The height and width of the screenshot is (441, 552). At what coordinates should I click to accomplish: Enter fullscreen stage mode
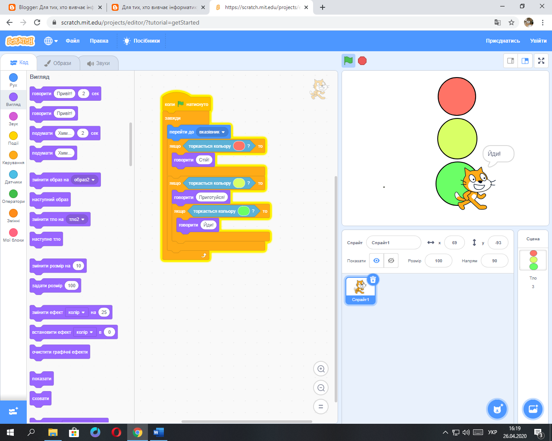point(541,61)
